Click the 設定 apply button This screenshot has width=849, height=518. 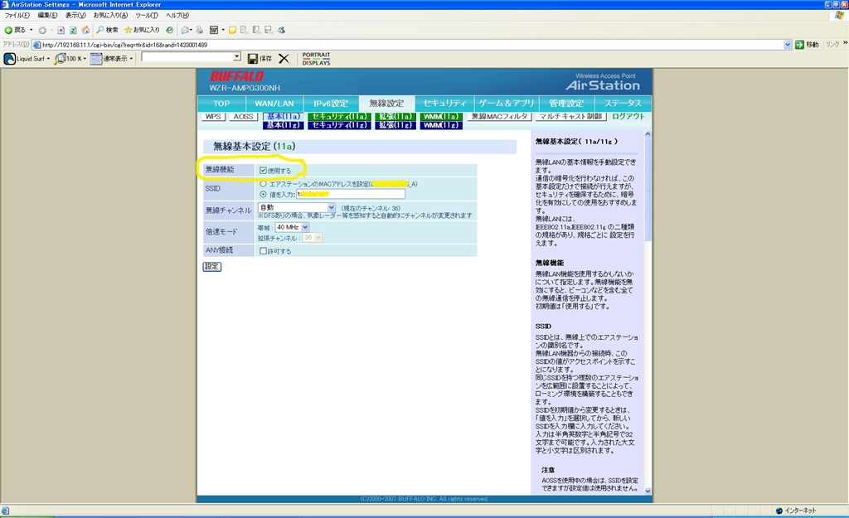coord(211,266)
